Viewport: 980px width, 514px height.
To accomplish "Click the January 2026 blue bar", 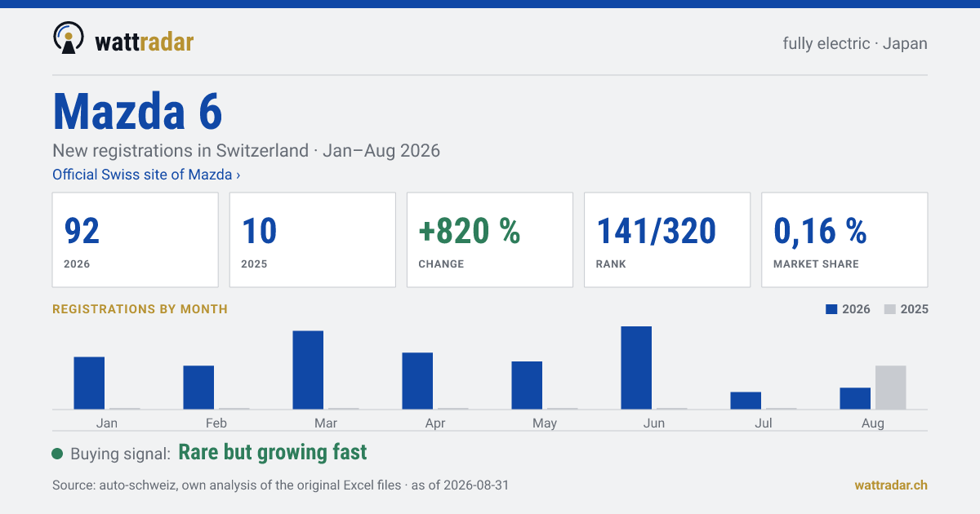I will pos(89,383).
